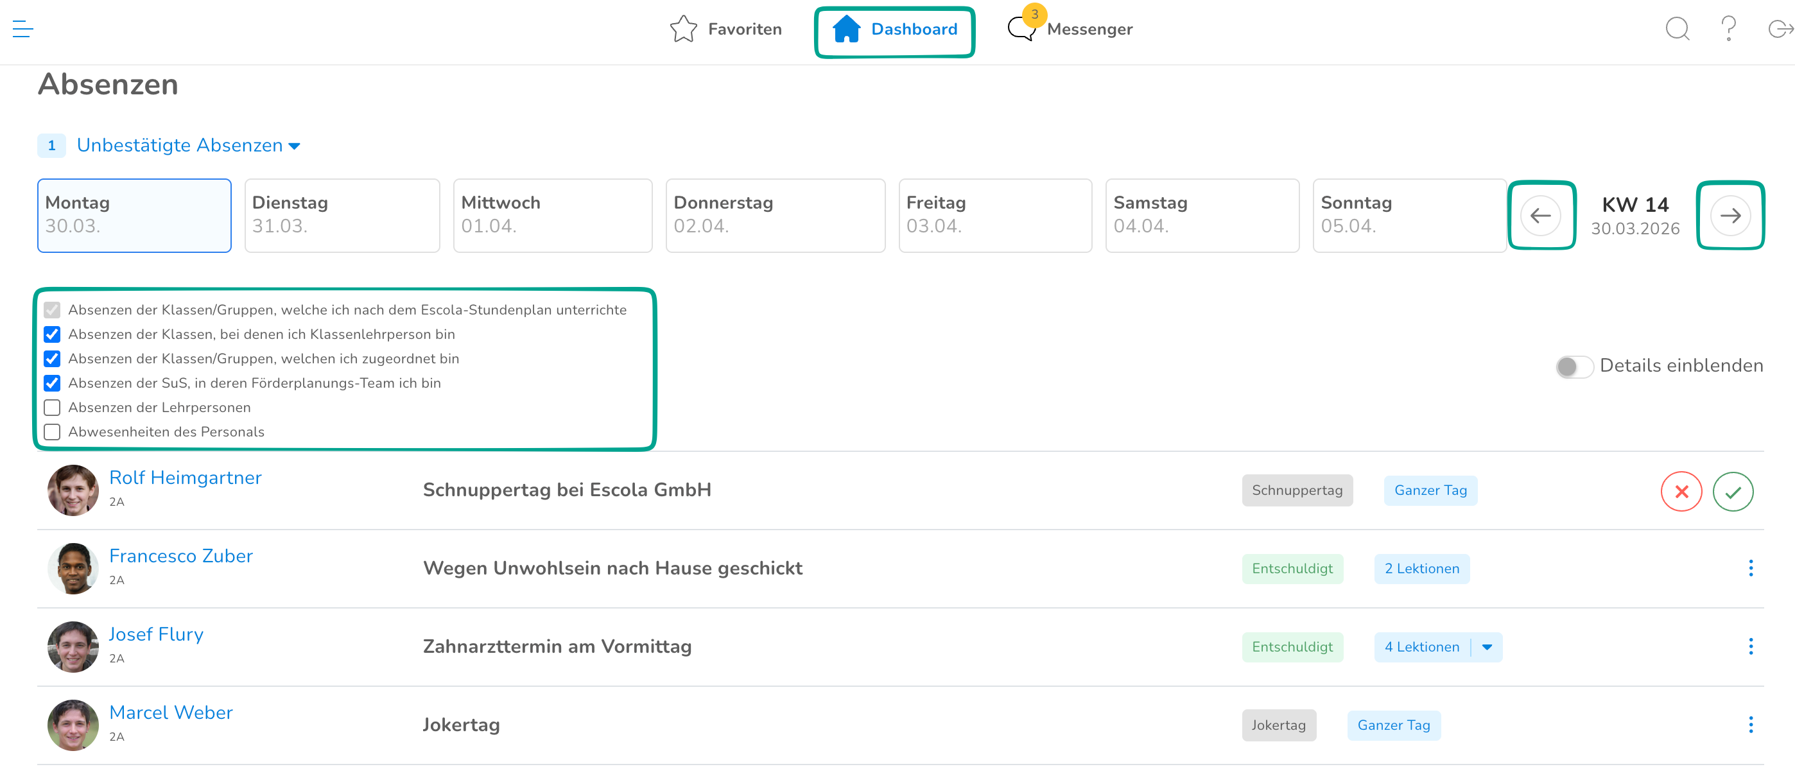The image size is (1795, 769).
Task: Check Abwesenheiten des Personals checkbox
Action: (x=52, y=432)
